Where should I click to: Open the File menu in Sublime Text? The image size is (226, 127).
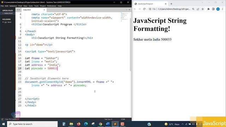coord(2,6)
